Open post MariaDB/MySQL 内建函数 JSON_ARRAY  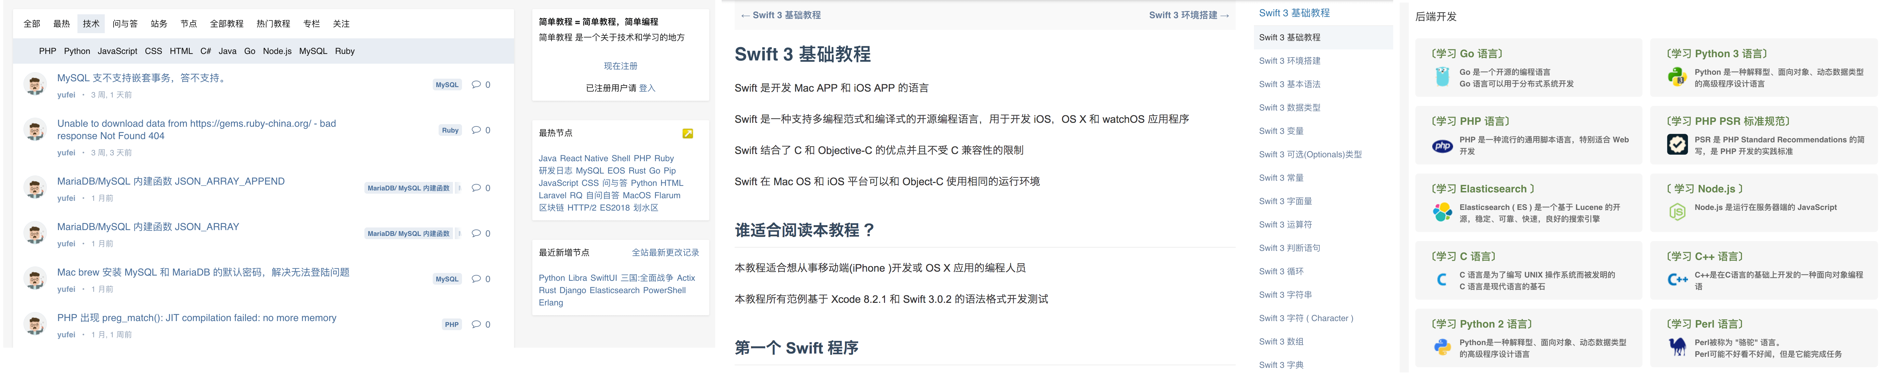pyautogui.click(x=148, y=227)
